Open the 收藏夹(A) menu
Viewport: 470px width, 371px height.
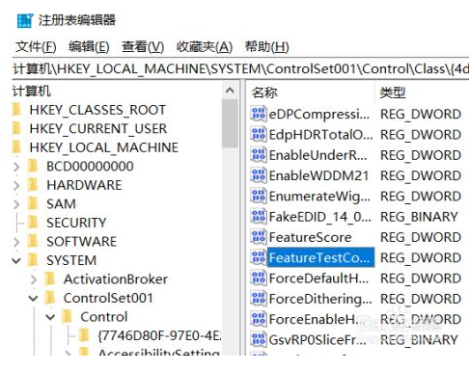(205, 47)
